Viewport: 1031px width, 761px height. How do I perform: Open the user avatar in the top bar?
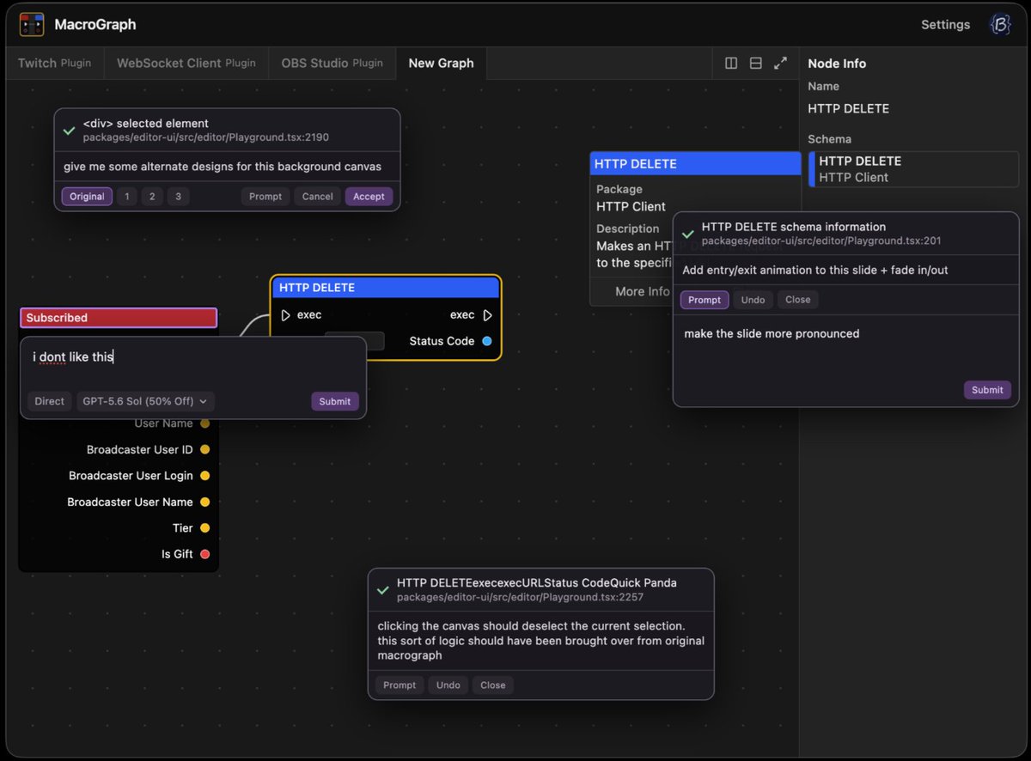(x=1000, y=25)
